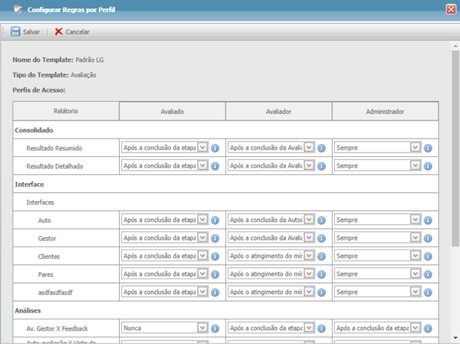460x344 pixels.
Task: Click info icon for Clientes row Avaliador
Action: (322, 256)
